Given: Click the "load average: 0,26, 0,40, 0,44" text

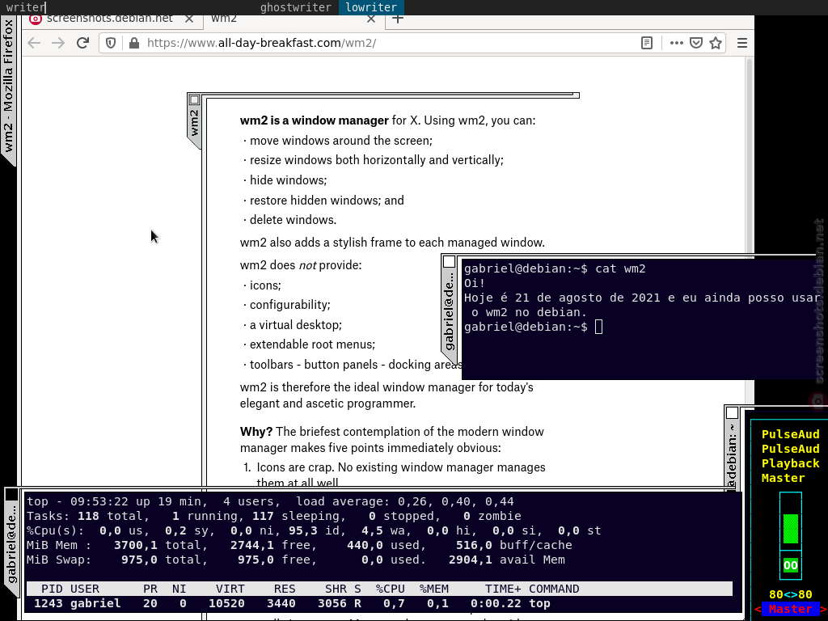Looking at the screenshot, I should pos(404,501).
